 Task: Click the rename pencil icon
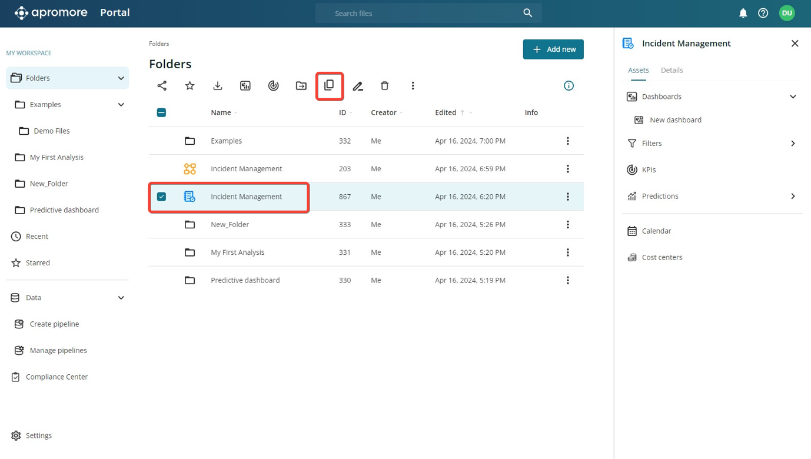coord(357,86)
